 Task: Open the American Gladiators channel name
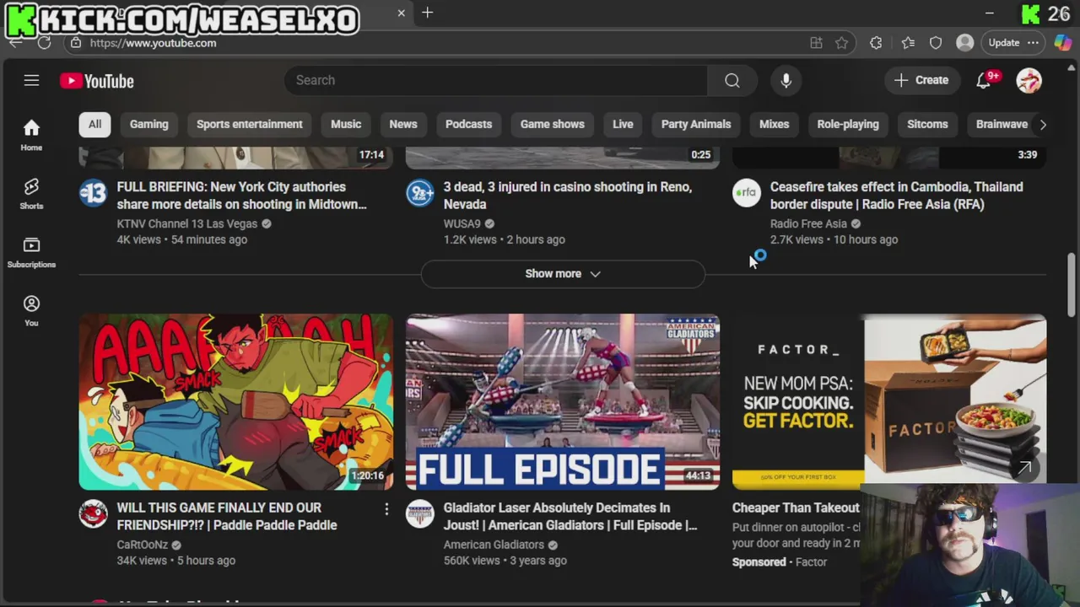point(494,545)
